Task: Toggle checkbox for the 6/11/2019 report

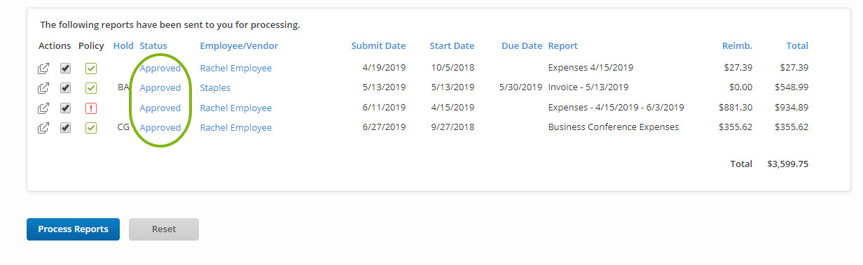Action: point(65,108)
